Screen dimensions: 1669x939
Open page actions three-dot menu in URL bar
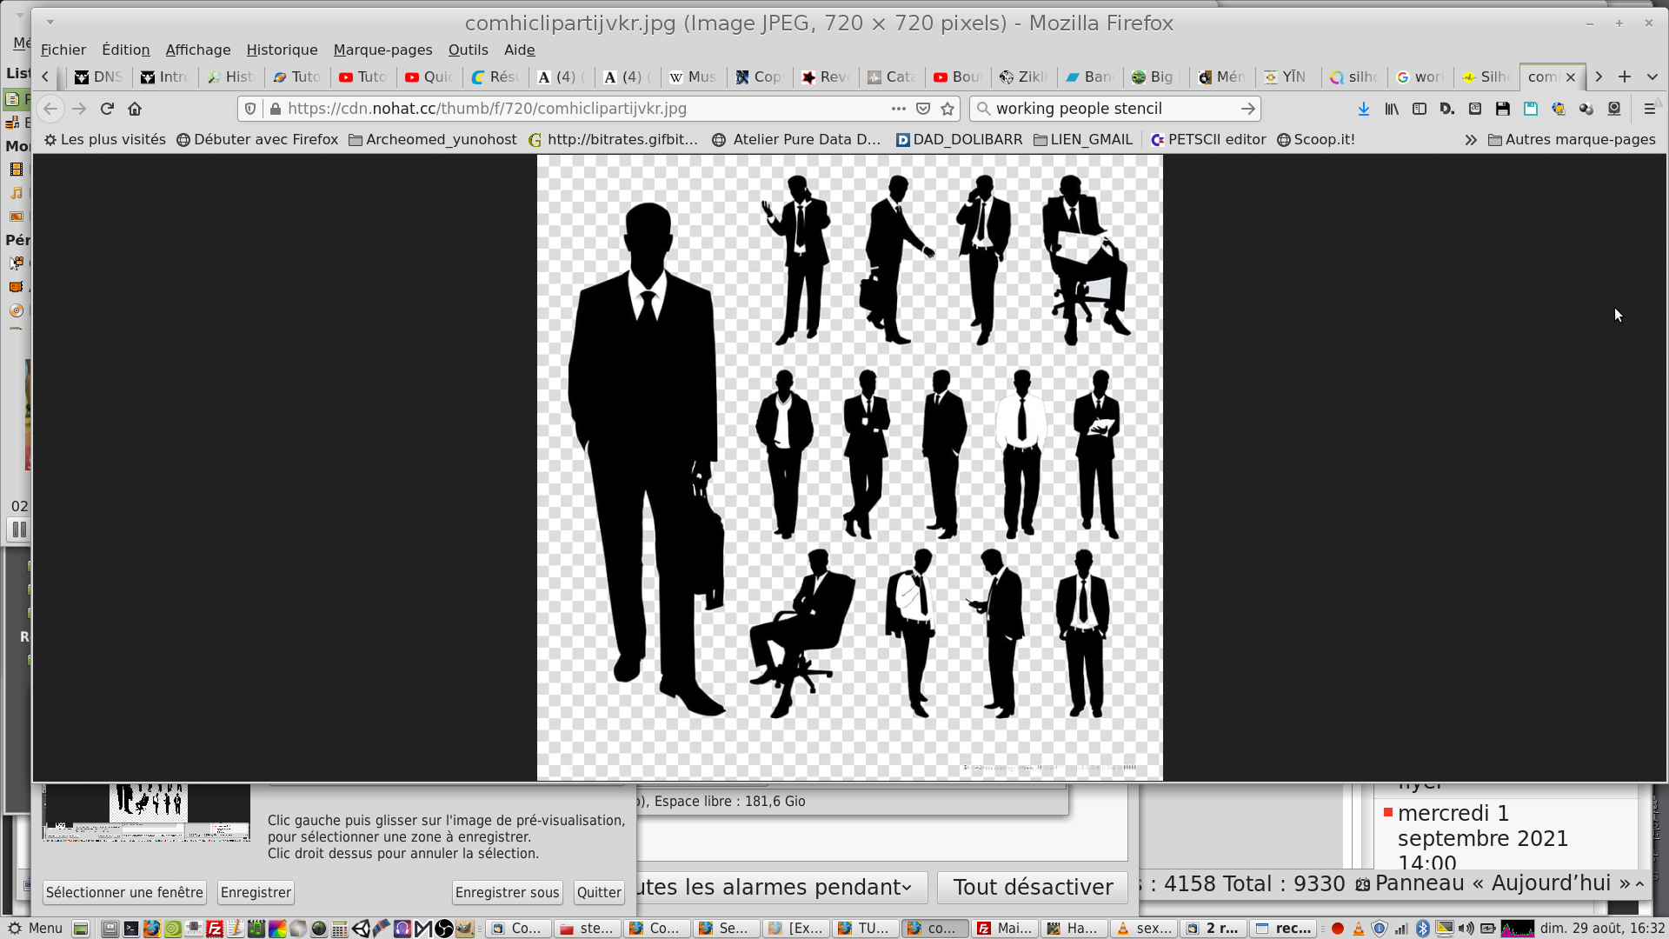coord(898,109)
